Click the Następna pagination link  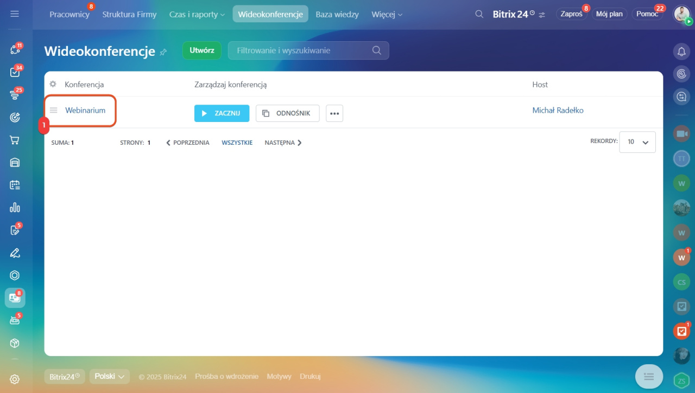click(283, 143)
